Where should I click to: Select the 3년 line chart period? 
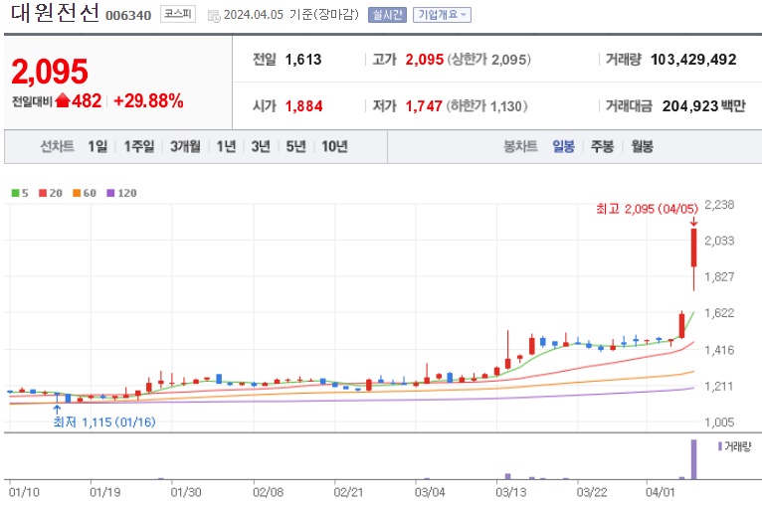coord(261,146)
